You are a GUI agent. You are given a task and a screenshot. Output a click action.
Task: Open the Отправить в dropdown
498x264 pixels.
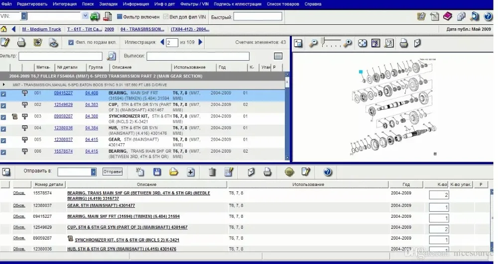94,172
